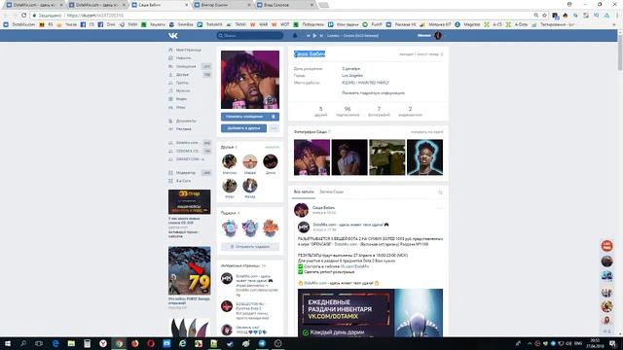Image resolution: width=623 pixels, height=350 pixels.
Task: Open the first DotaMix.com browser tab
Action: (x=35, y=5)
